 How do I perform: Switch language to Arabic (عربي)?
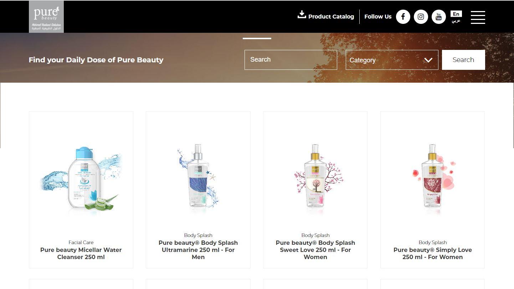pos(456,21)
